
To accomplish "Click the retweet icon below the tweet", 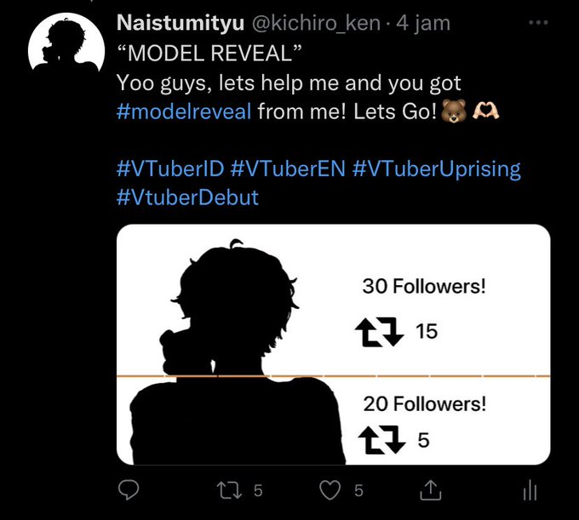I will [x=229, y=490].
